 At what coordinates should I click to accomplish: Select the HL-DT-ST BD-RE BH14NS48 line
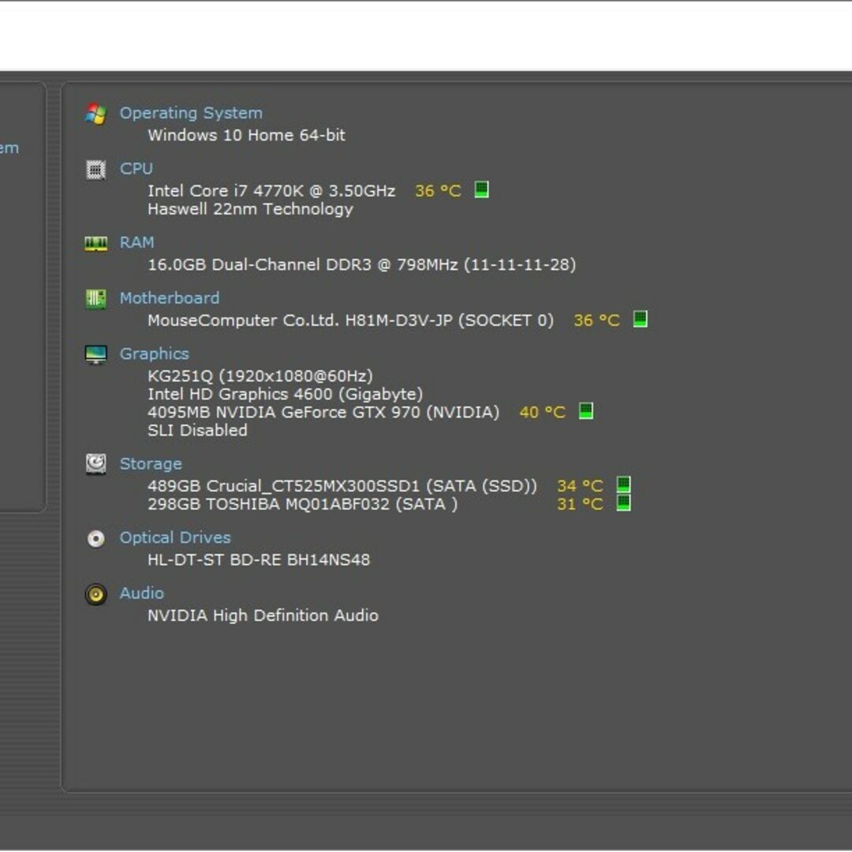point(259,559)
